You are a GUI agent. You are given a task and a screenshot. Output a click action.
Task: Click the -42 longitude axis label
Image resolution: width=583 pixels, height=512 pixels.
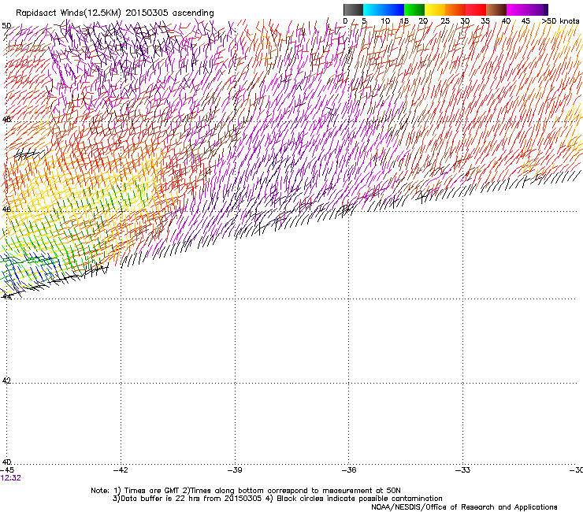click(121, 470)
